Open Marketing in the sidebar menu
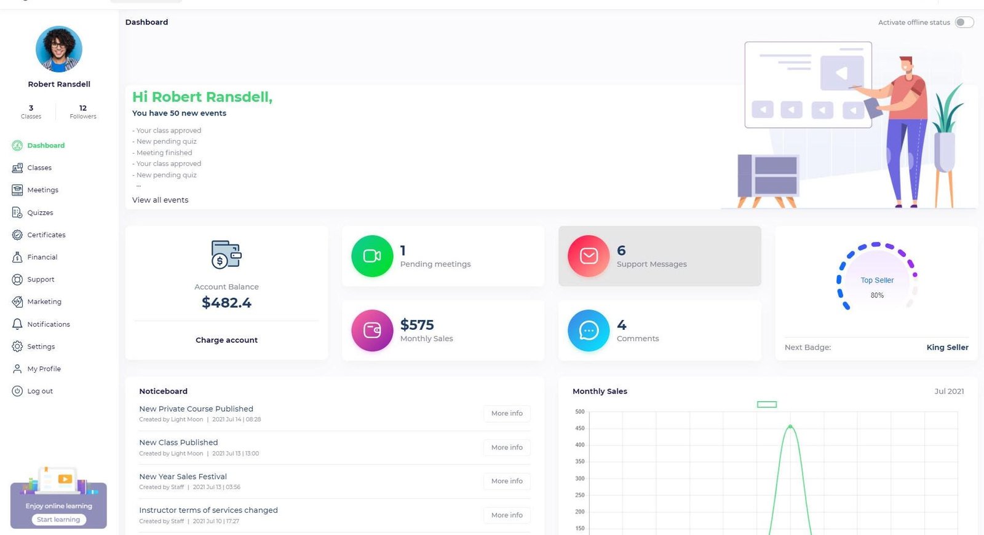The width and height of the screenshot is (984, 535). tap(44, 302)
